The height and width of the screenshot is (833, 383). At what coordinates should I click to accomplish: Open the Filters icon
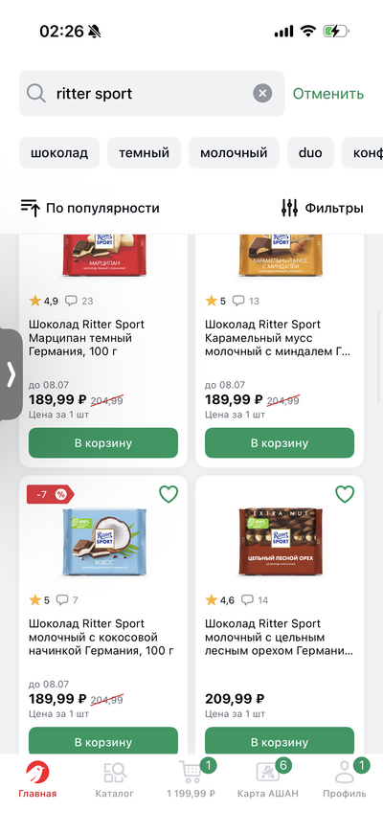[x=289, y=208]
